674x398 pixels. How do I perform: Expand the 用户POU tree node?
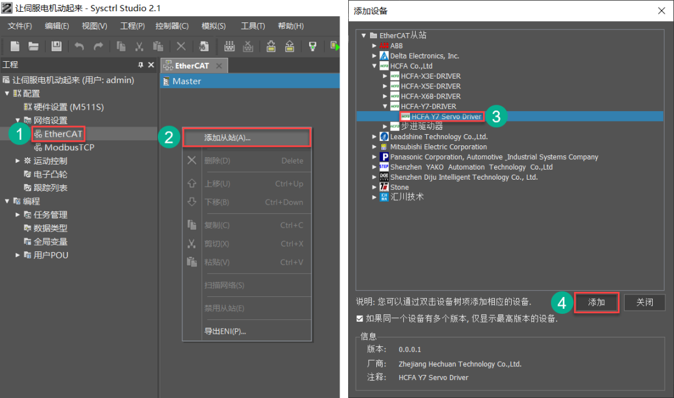tap(17, 255)
